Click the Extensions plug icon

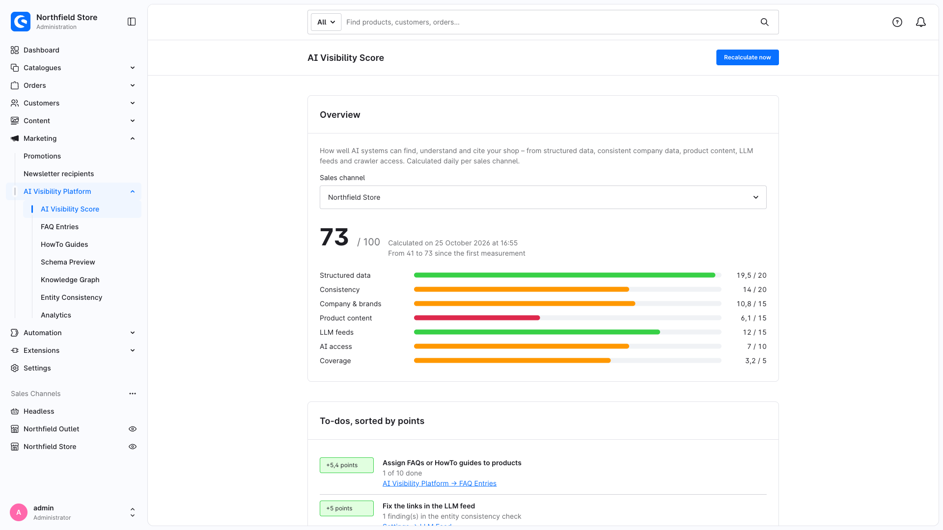tap(15, 350)
